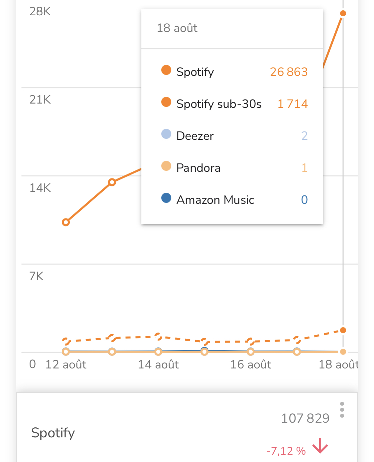Click the Spotify value 26 863 in tooltip
Image resolution: width=374 pixels, height=462 pixels.
[x=289, y=72]
